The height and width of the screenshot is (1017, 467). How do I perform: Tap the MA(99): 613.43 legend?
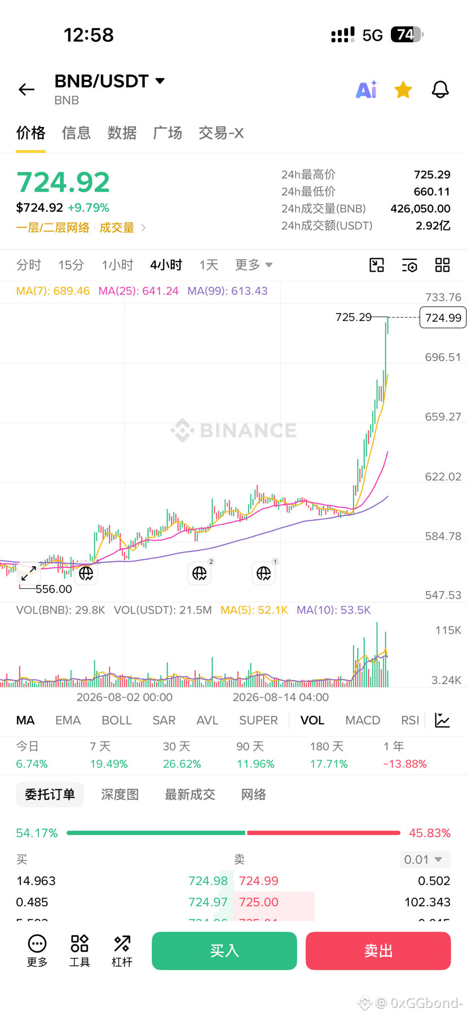point(228,291)
